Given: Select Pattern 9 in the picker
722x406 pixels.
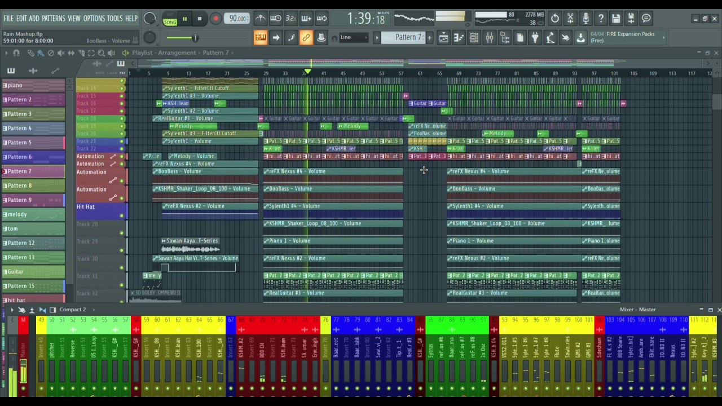Looking at the screenshot, I should click(x=33, y=200).
